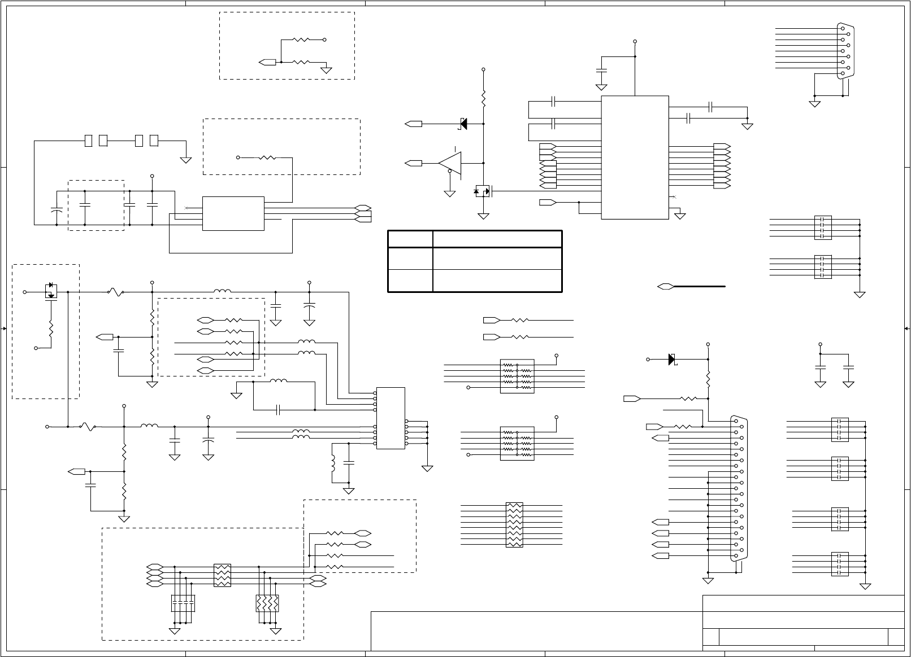Screen dimensions: 911x657
Task: Select the vertical inductor near connector block
Action: tap(333, 464)
